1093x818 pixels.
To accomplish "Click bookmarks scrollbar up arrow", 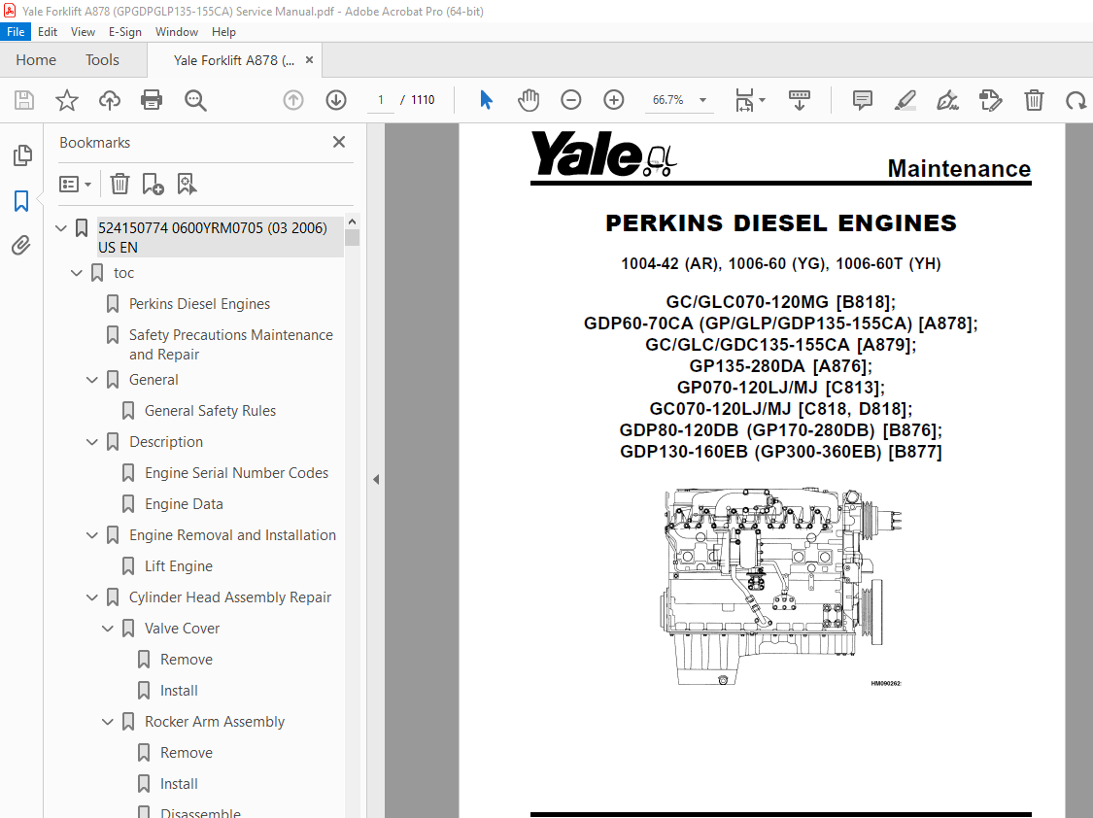I will tap(352, 222).
